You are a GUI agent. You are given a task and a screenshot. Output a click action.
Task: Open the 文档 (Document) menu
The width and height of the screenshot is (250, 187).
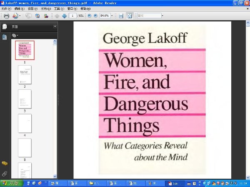(x=46, y=9)
